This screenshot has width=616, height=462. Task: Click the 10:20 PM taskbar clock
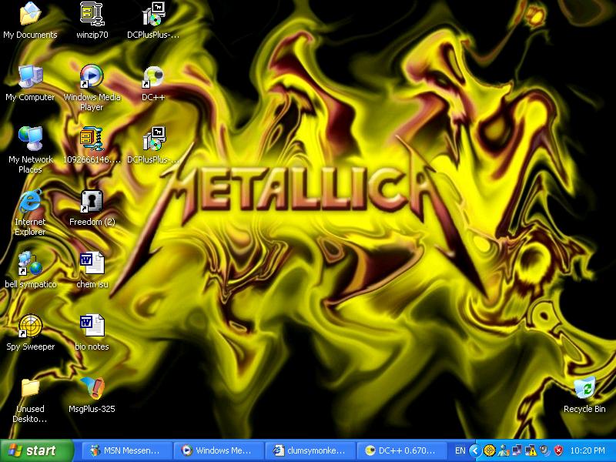click(588, 450)
